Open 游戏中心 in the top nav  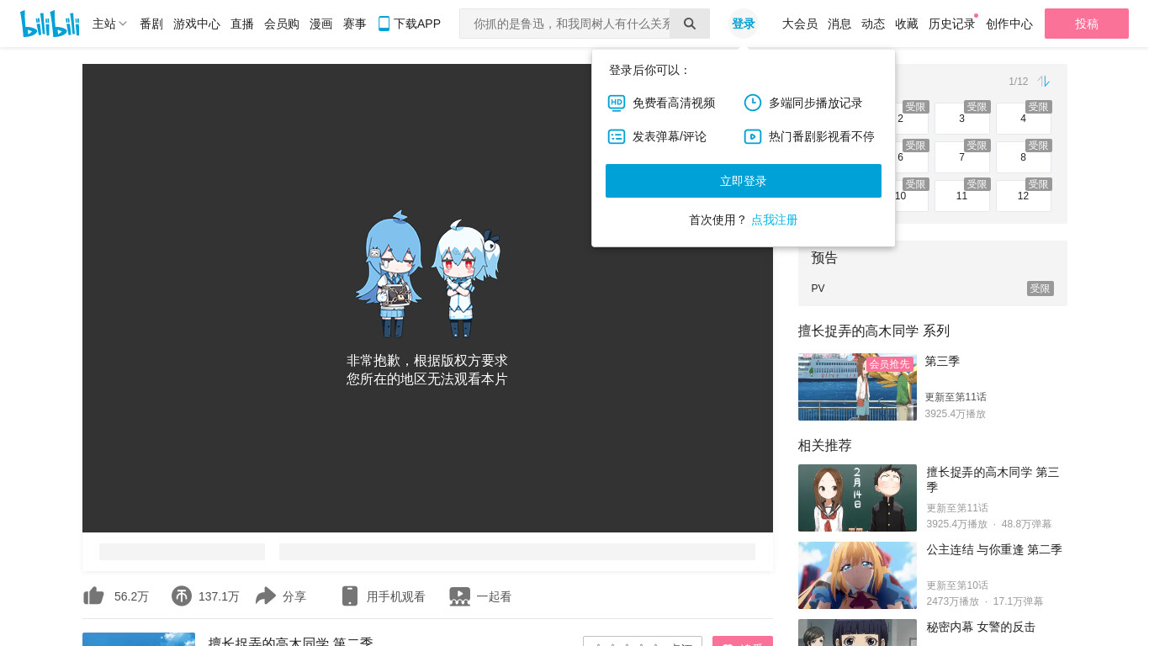coord(197,24)
